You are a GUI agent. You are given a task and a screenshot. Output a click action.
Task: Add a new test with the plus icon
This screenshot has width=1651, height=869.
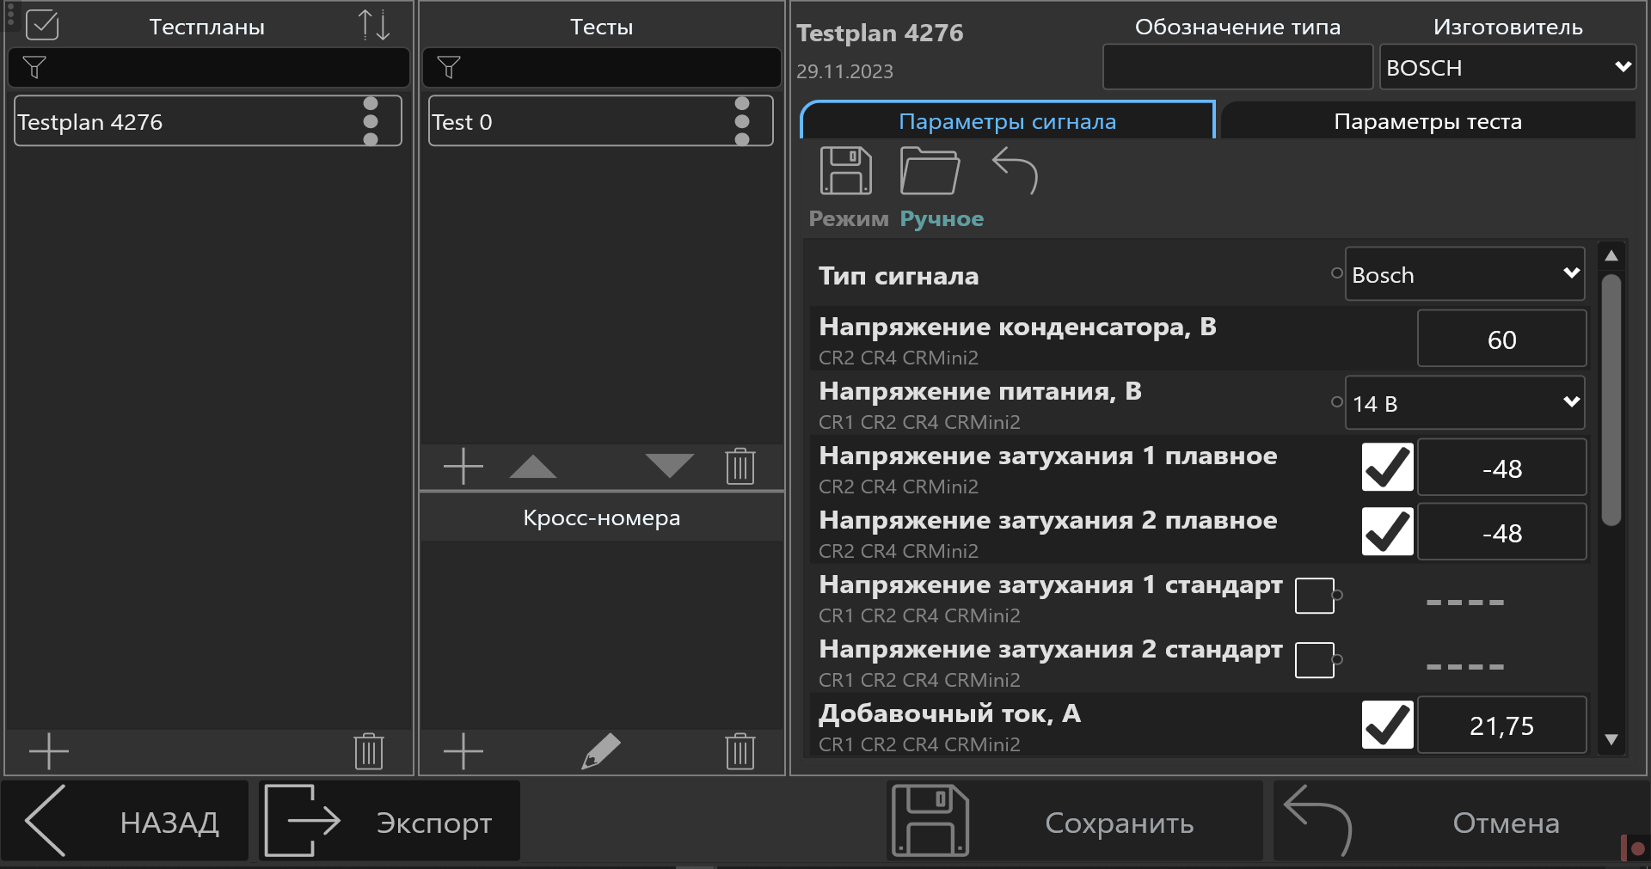pyautogui.click(x=463, y=467)
